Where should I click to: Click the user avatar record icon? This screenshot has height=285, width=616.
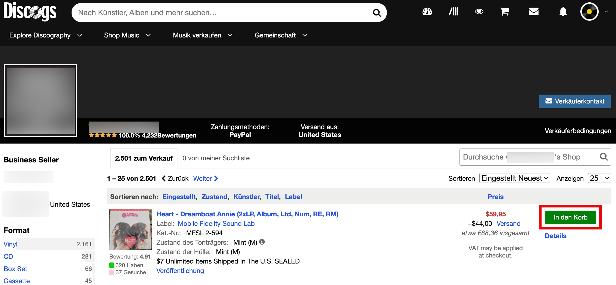click(589, 12)
